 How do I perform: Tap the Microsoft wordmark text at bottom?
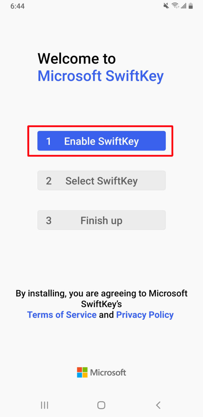108,372
